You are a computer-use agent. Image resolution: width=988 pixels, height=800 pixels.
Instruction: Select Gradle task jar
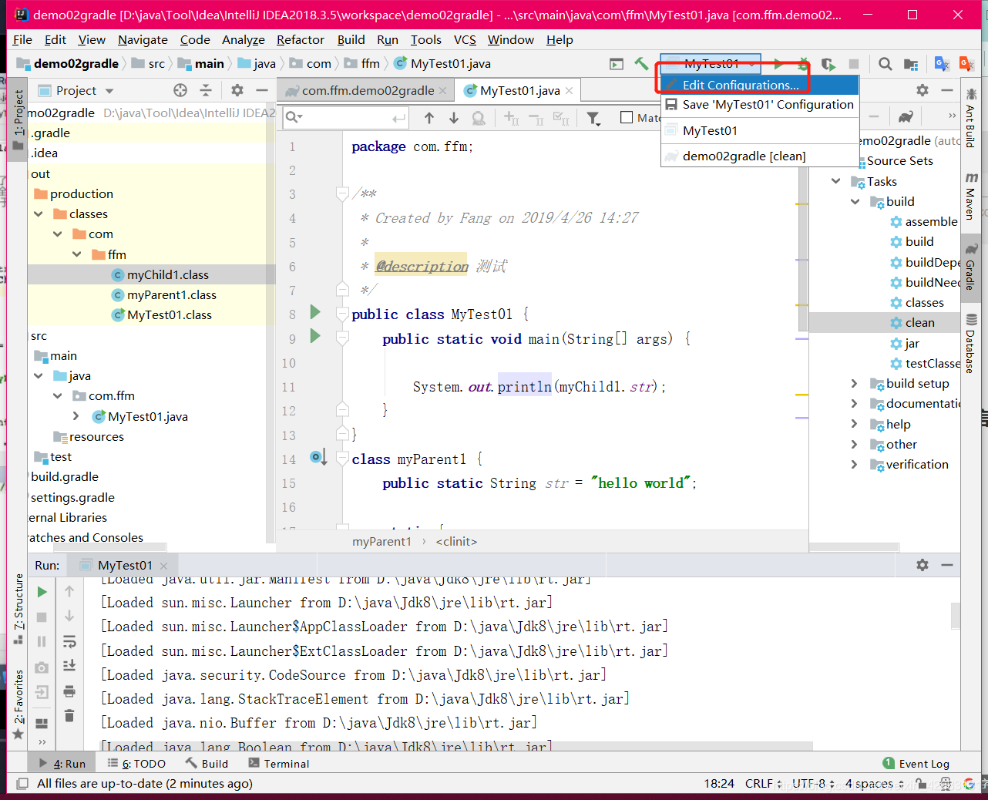(905, 343)
